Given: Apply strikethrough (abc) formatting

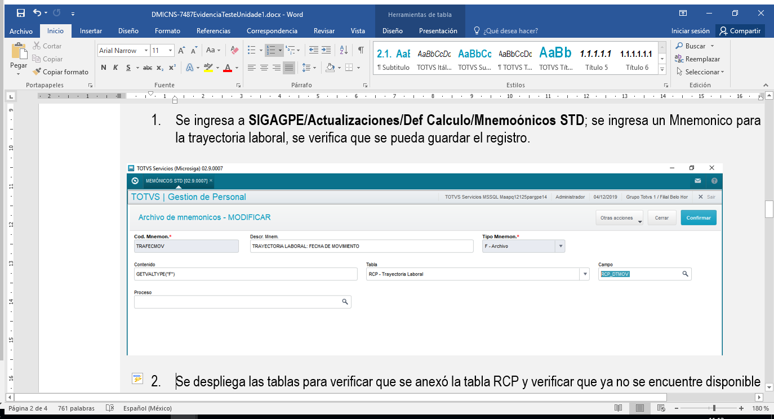Looking at the screenshot, I should click(148, 68).
